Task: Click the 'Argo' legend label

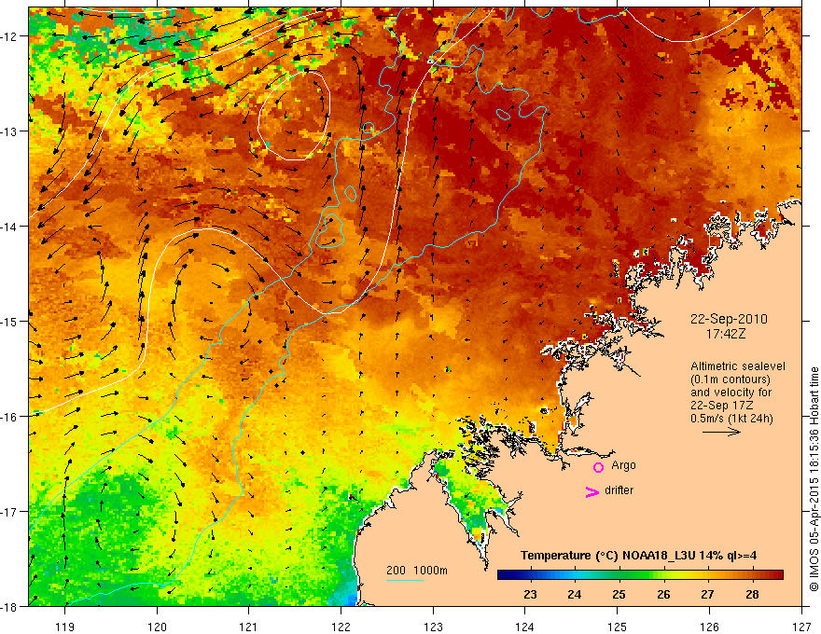Action: pyautogui.click(x=623, y=465)
